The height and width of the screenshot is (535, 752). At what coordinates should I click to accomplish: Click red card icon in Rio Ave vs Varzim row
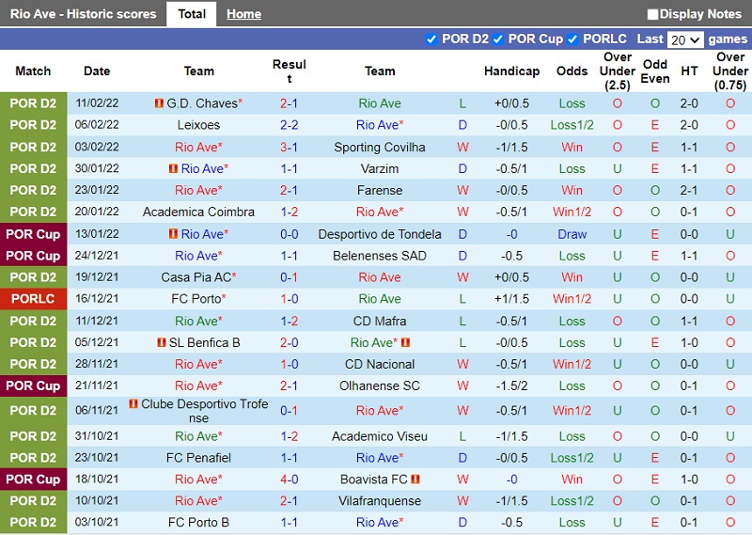(173, 168)
